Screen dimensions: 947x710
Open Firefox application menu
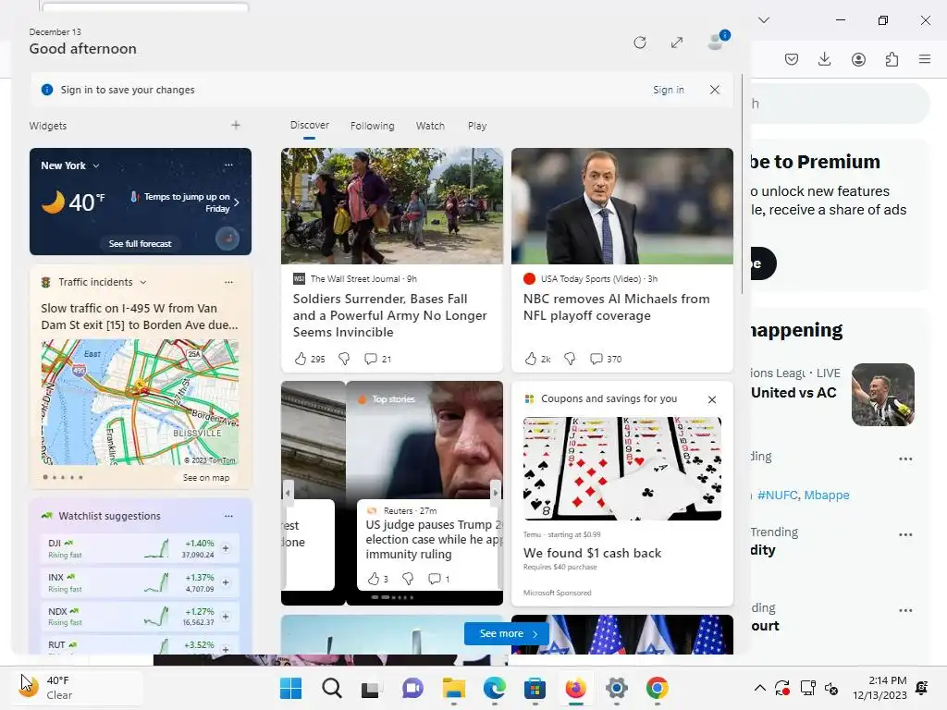[925, 58]
